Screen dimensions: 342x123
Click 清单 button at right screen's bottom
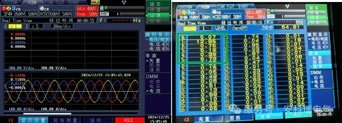(x=269, y=117)
